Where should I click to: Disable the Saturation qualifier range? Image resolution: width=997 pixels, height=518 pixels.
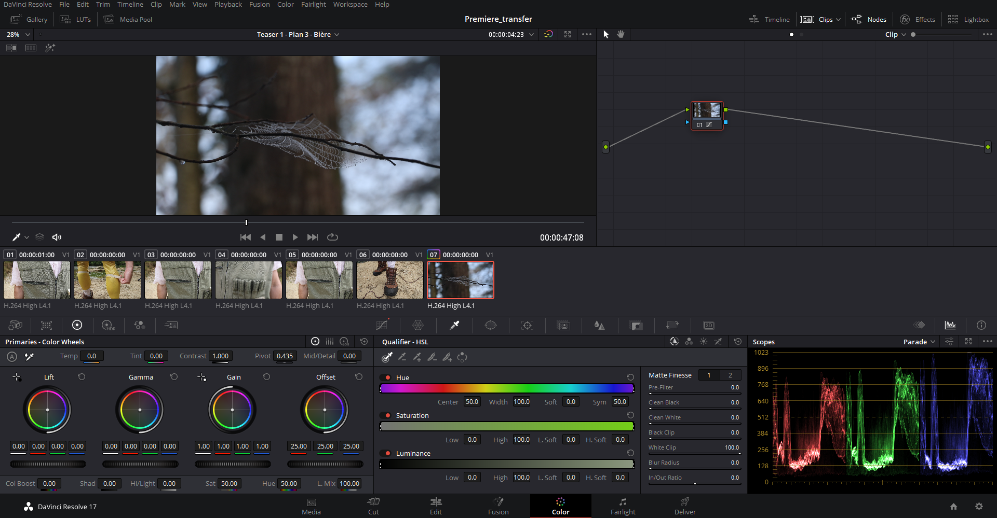pos(387,415)
